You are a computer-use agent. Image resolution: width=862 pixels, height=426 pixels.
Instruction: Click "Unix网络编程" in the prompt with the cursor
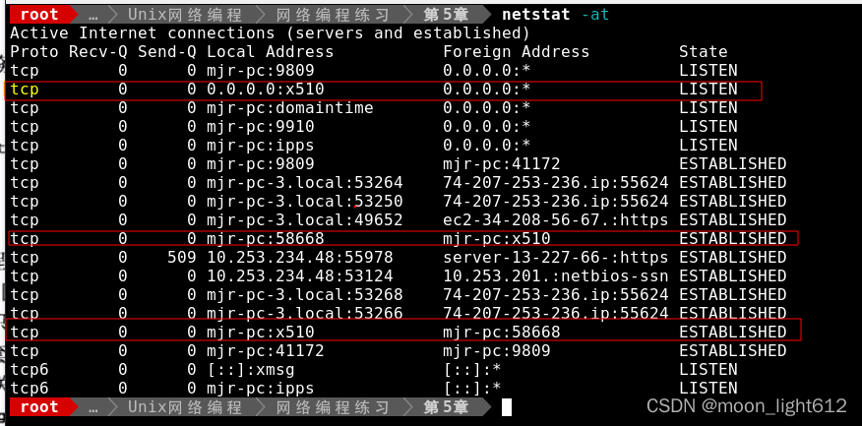[185, 407]
